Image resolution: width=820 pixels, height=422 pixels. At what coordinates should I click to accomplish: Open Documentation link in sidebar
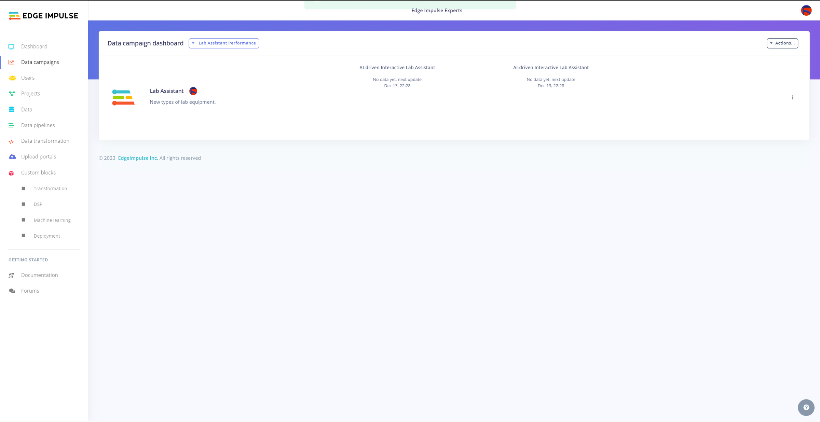pos(39,275)
